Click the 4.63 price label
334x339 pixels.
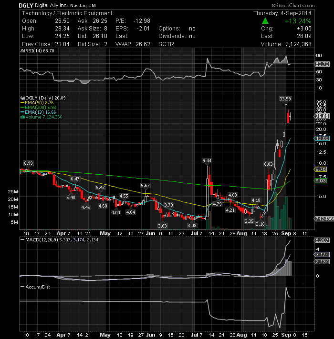[x=232, y=195]
